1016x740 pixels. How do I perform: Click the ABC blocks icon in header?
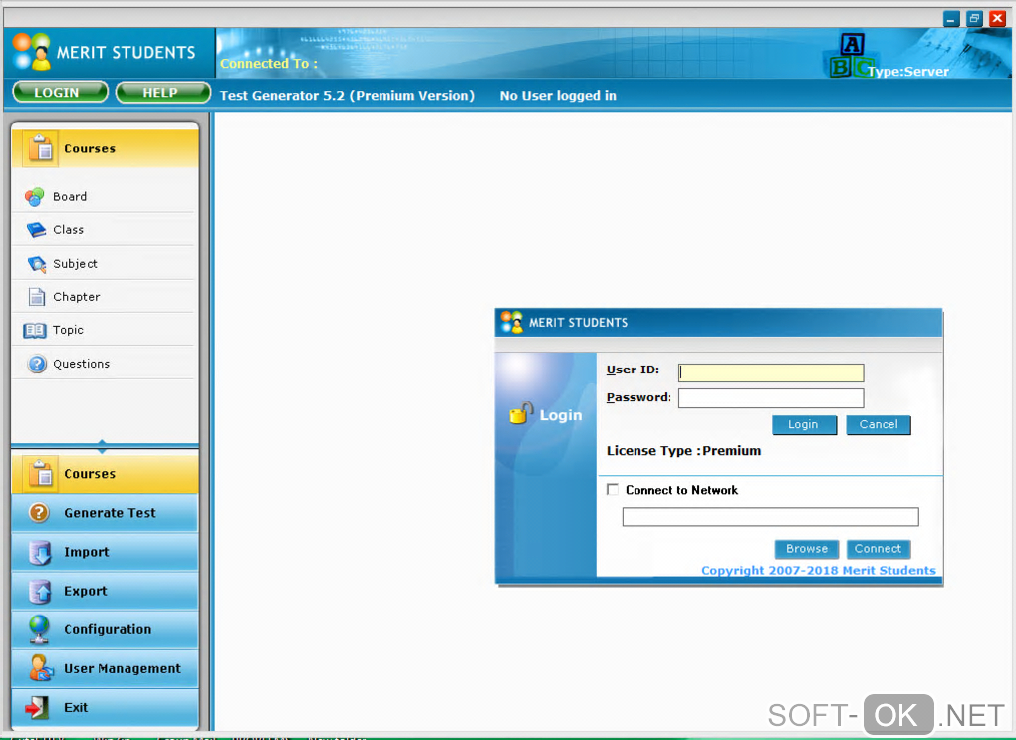point(852,56)
